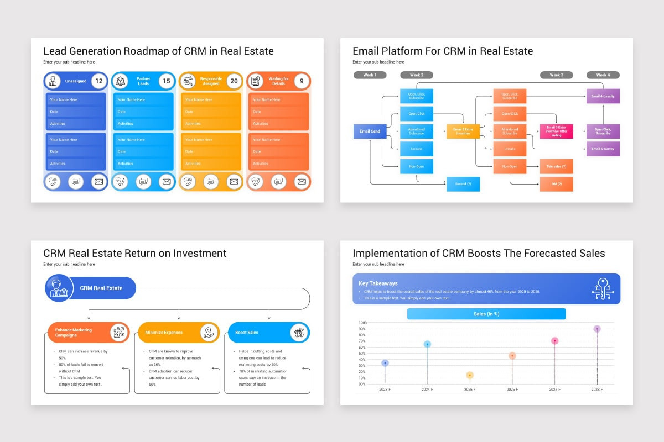Viewport: 664px width, 442px height.
Task: Click the chat icon under Partner Leads column
Action: pyautogui.click(x=143, y=181)
